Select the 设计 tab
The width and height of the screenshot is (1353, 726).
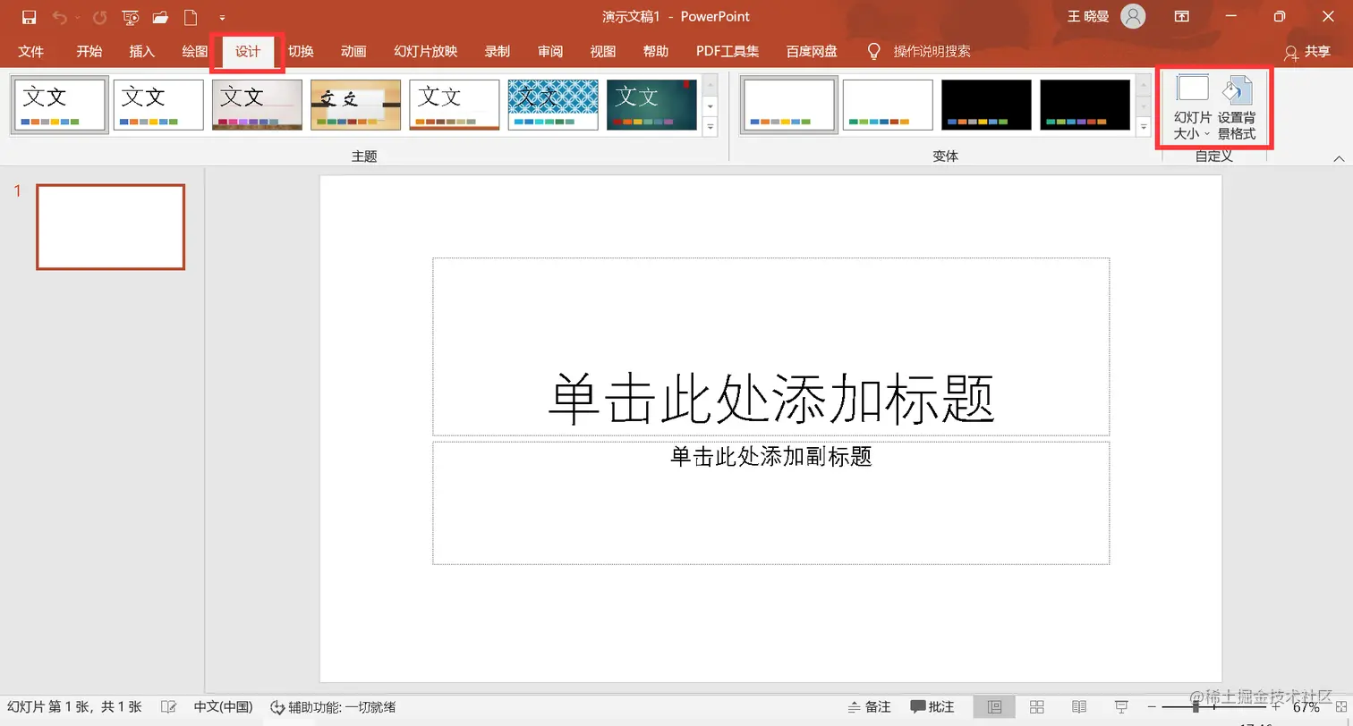click(248, 51)
